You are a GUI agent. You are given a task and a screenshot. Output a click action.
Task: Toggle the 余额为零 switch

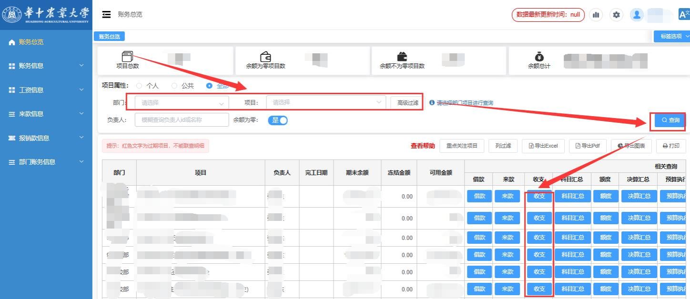click(x=278, y=120)
